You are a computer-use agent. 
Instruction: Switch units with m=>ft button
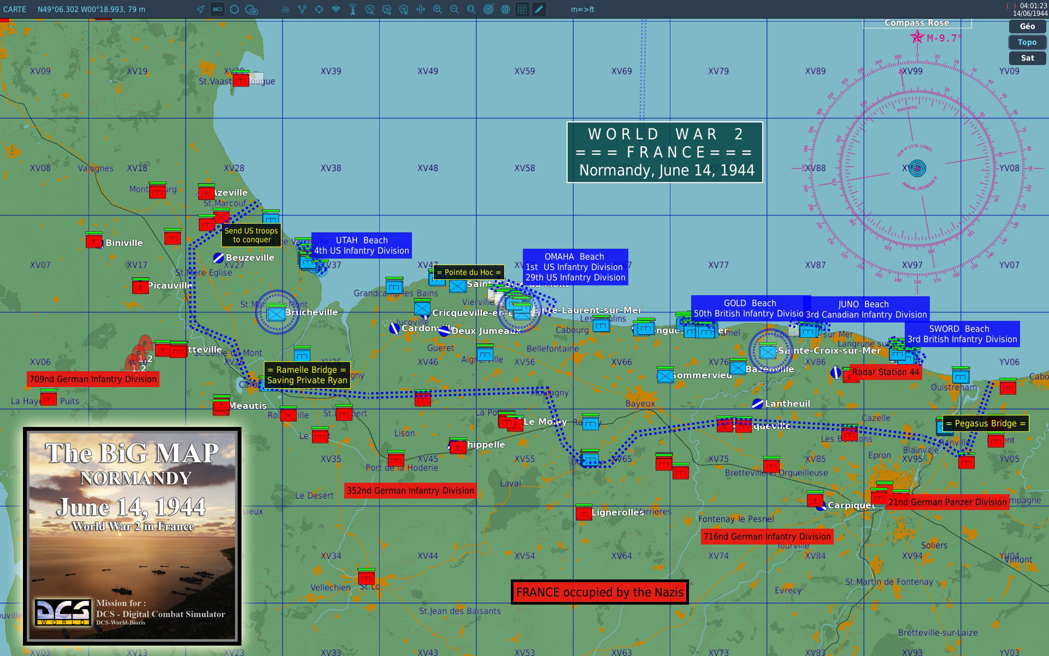click(582, 9)
